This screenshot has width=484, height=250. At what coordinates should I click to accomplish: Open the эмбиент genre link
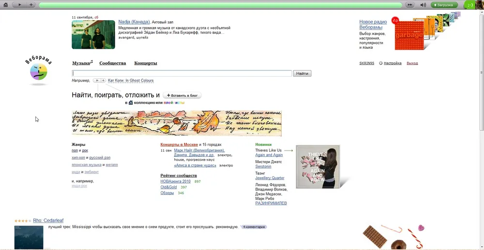pyautogui.click(x=91, y=172)
